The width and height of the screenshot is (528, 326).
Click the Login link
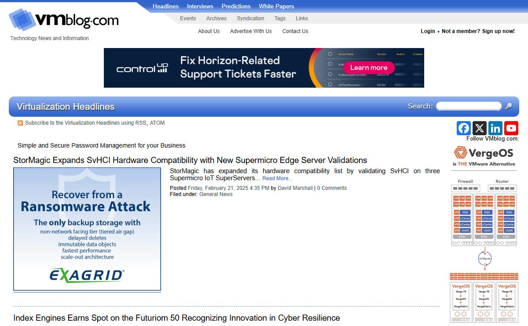(x=428, y=31)
